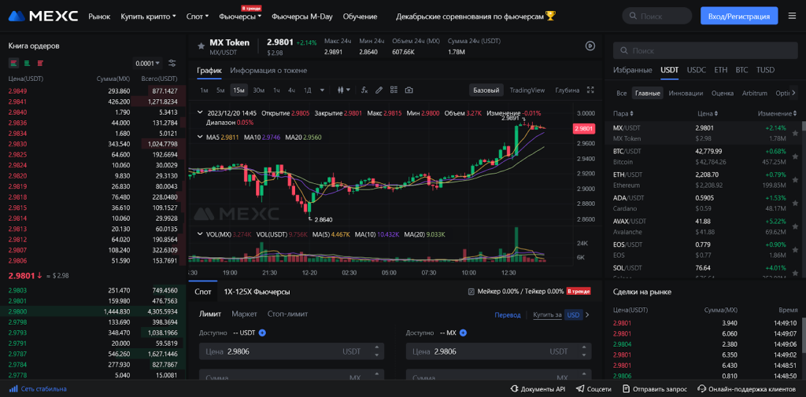Select the 15м chart interval
Screen dimensions: 806x397
[238, 90]
